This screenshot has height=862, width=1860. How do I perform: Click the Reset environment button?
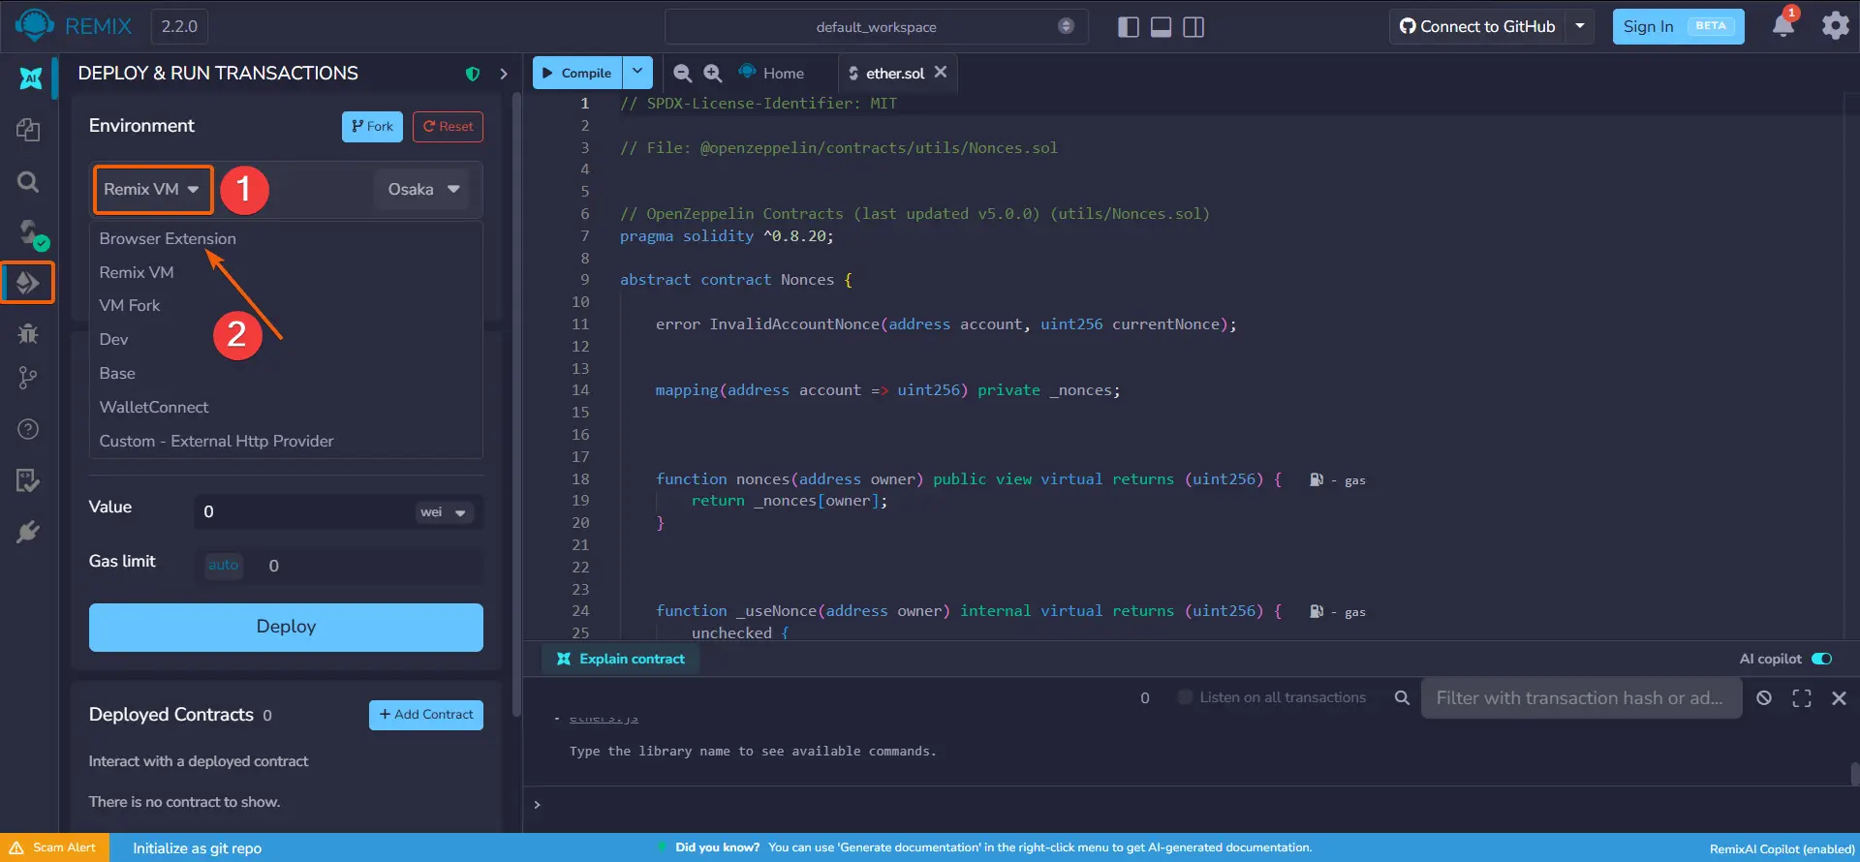(448, 127)
